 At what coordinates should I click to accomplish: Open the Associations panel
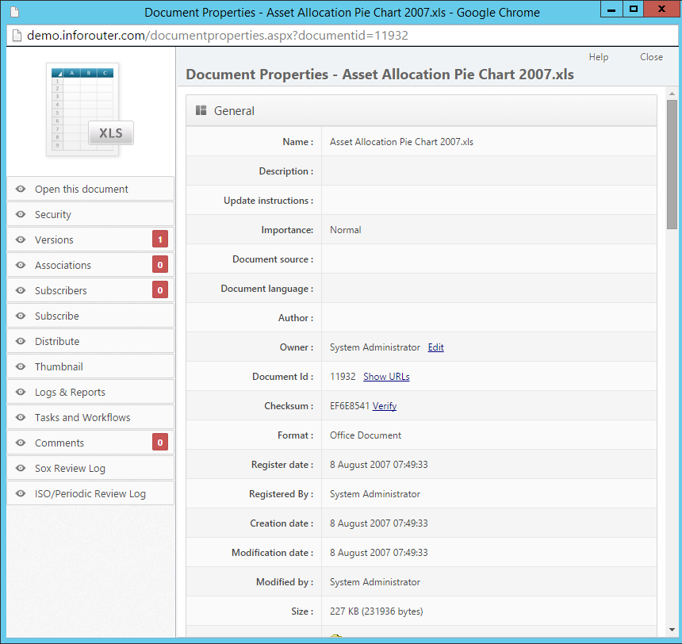63,265
